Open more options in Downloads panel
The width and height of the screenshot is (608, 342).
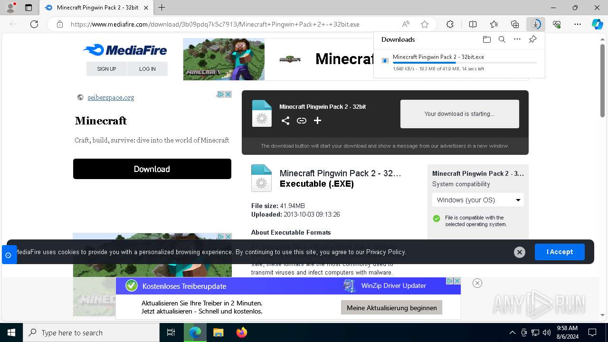tap(517, 39)
